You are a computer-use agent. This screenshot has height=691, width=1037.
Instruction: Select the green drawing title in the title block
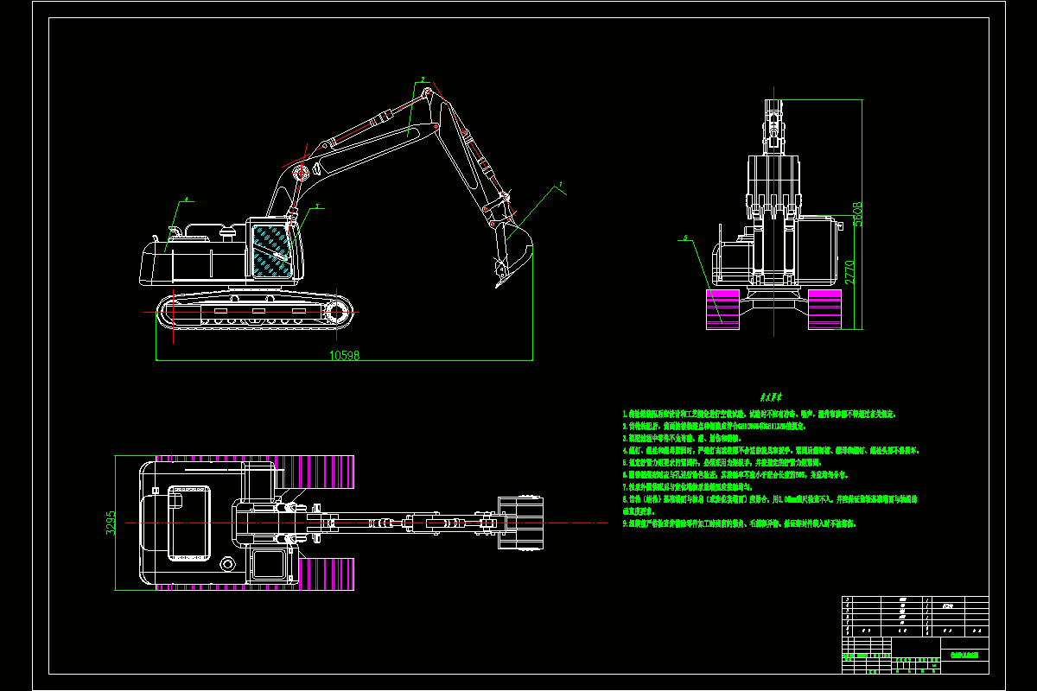964,656
